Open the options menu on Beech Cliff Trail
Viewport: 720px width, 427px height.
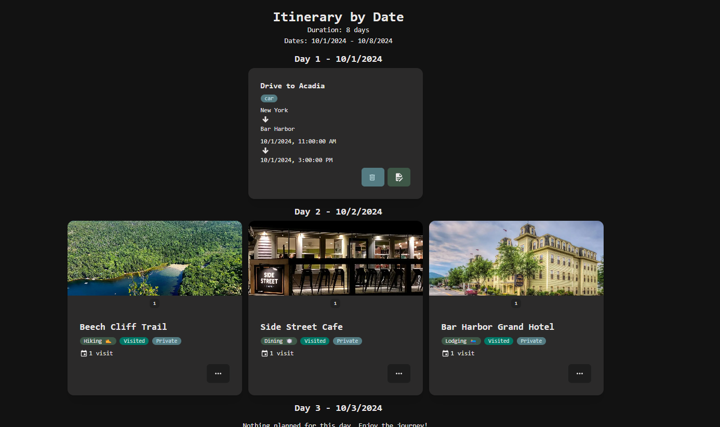coord(218,373)
